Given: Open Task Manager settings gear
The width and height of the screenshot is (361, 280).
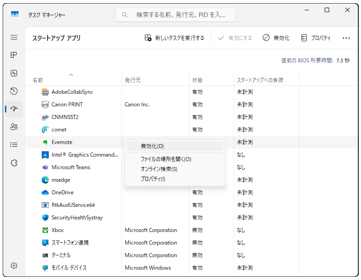Looking at the screenshot, I should pyautogui.click(x=14, y=266).
